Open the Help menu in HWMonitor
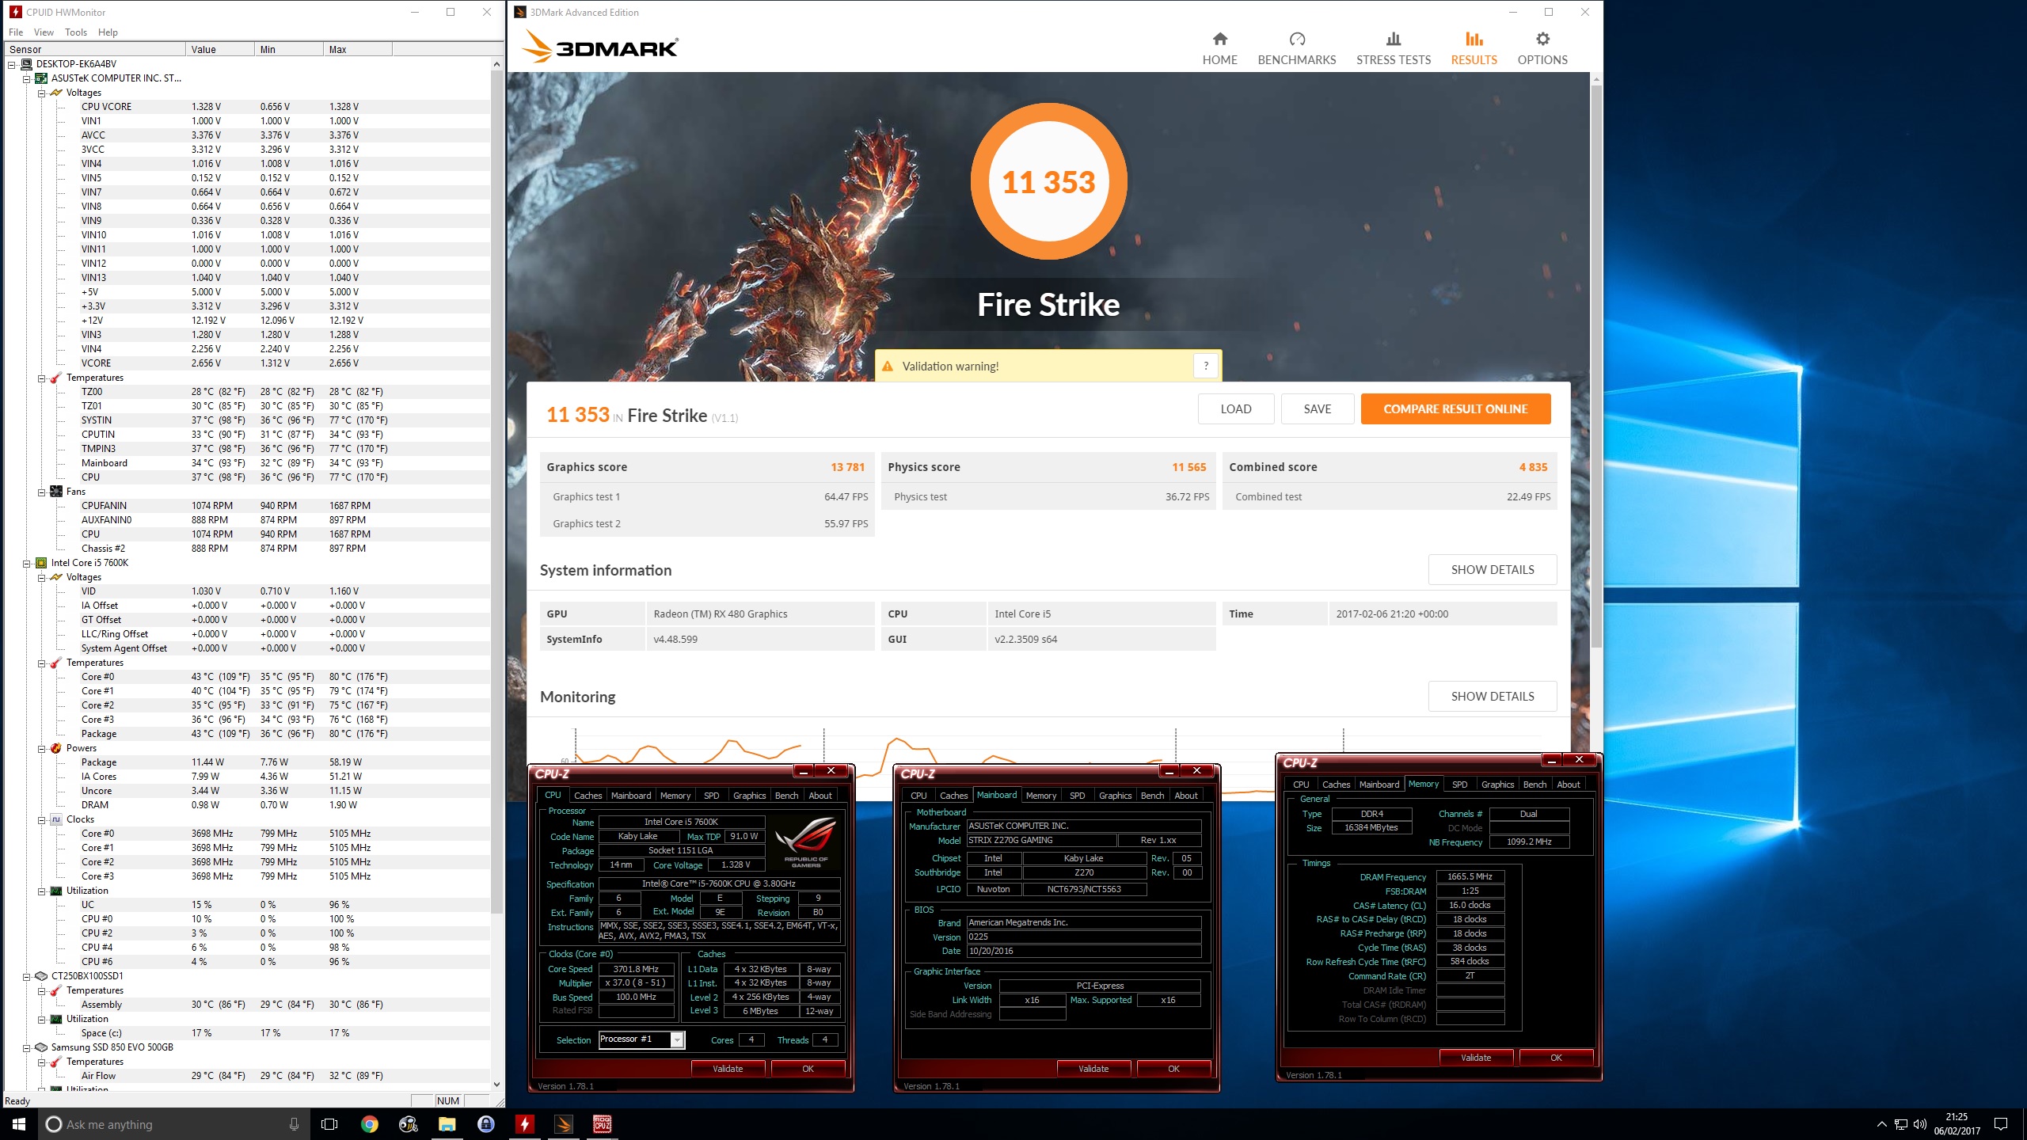Image resolution: width=2027 pixels, height=1140 pixels. click(x=108, y=32)
